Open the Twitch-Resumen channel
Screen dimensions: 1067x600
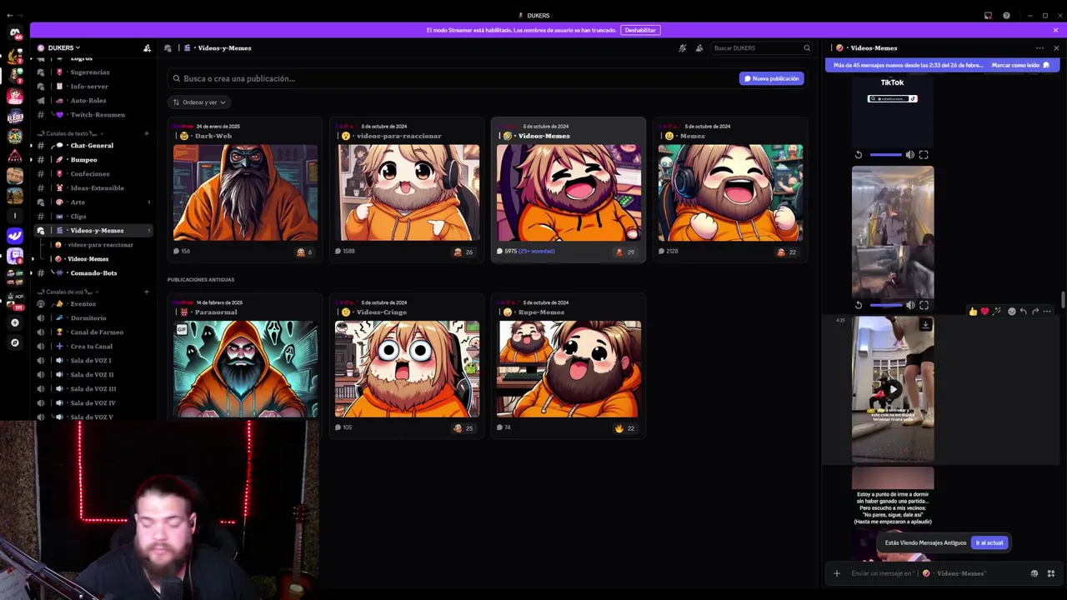93,115
